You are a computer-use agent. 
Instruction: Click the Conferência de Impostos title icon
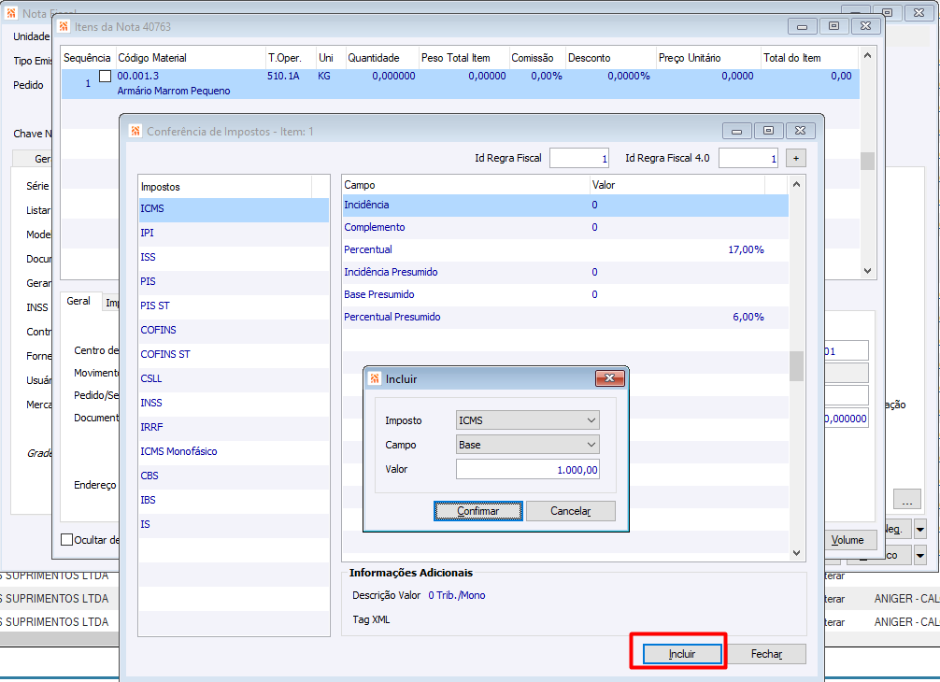135,131
